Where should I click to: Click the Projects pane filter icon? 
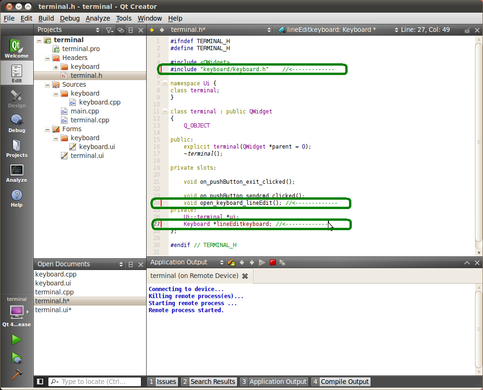click(109, 30)
